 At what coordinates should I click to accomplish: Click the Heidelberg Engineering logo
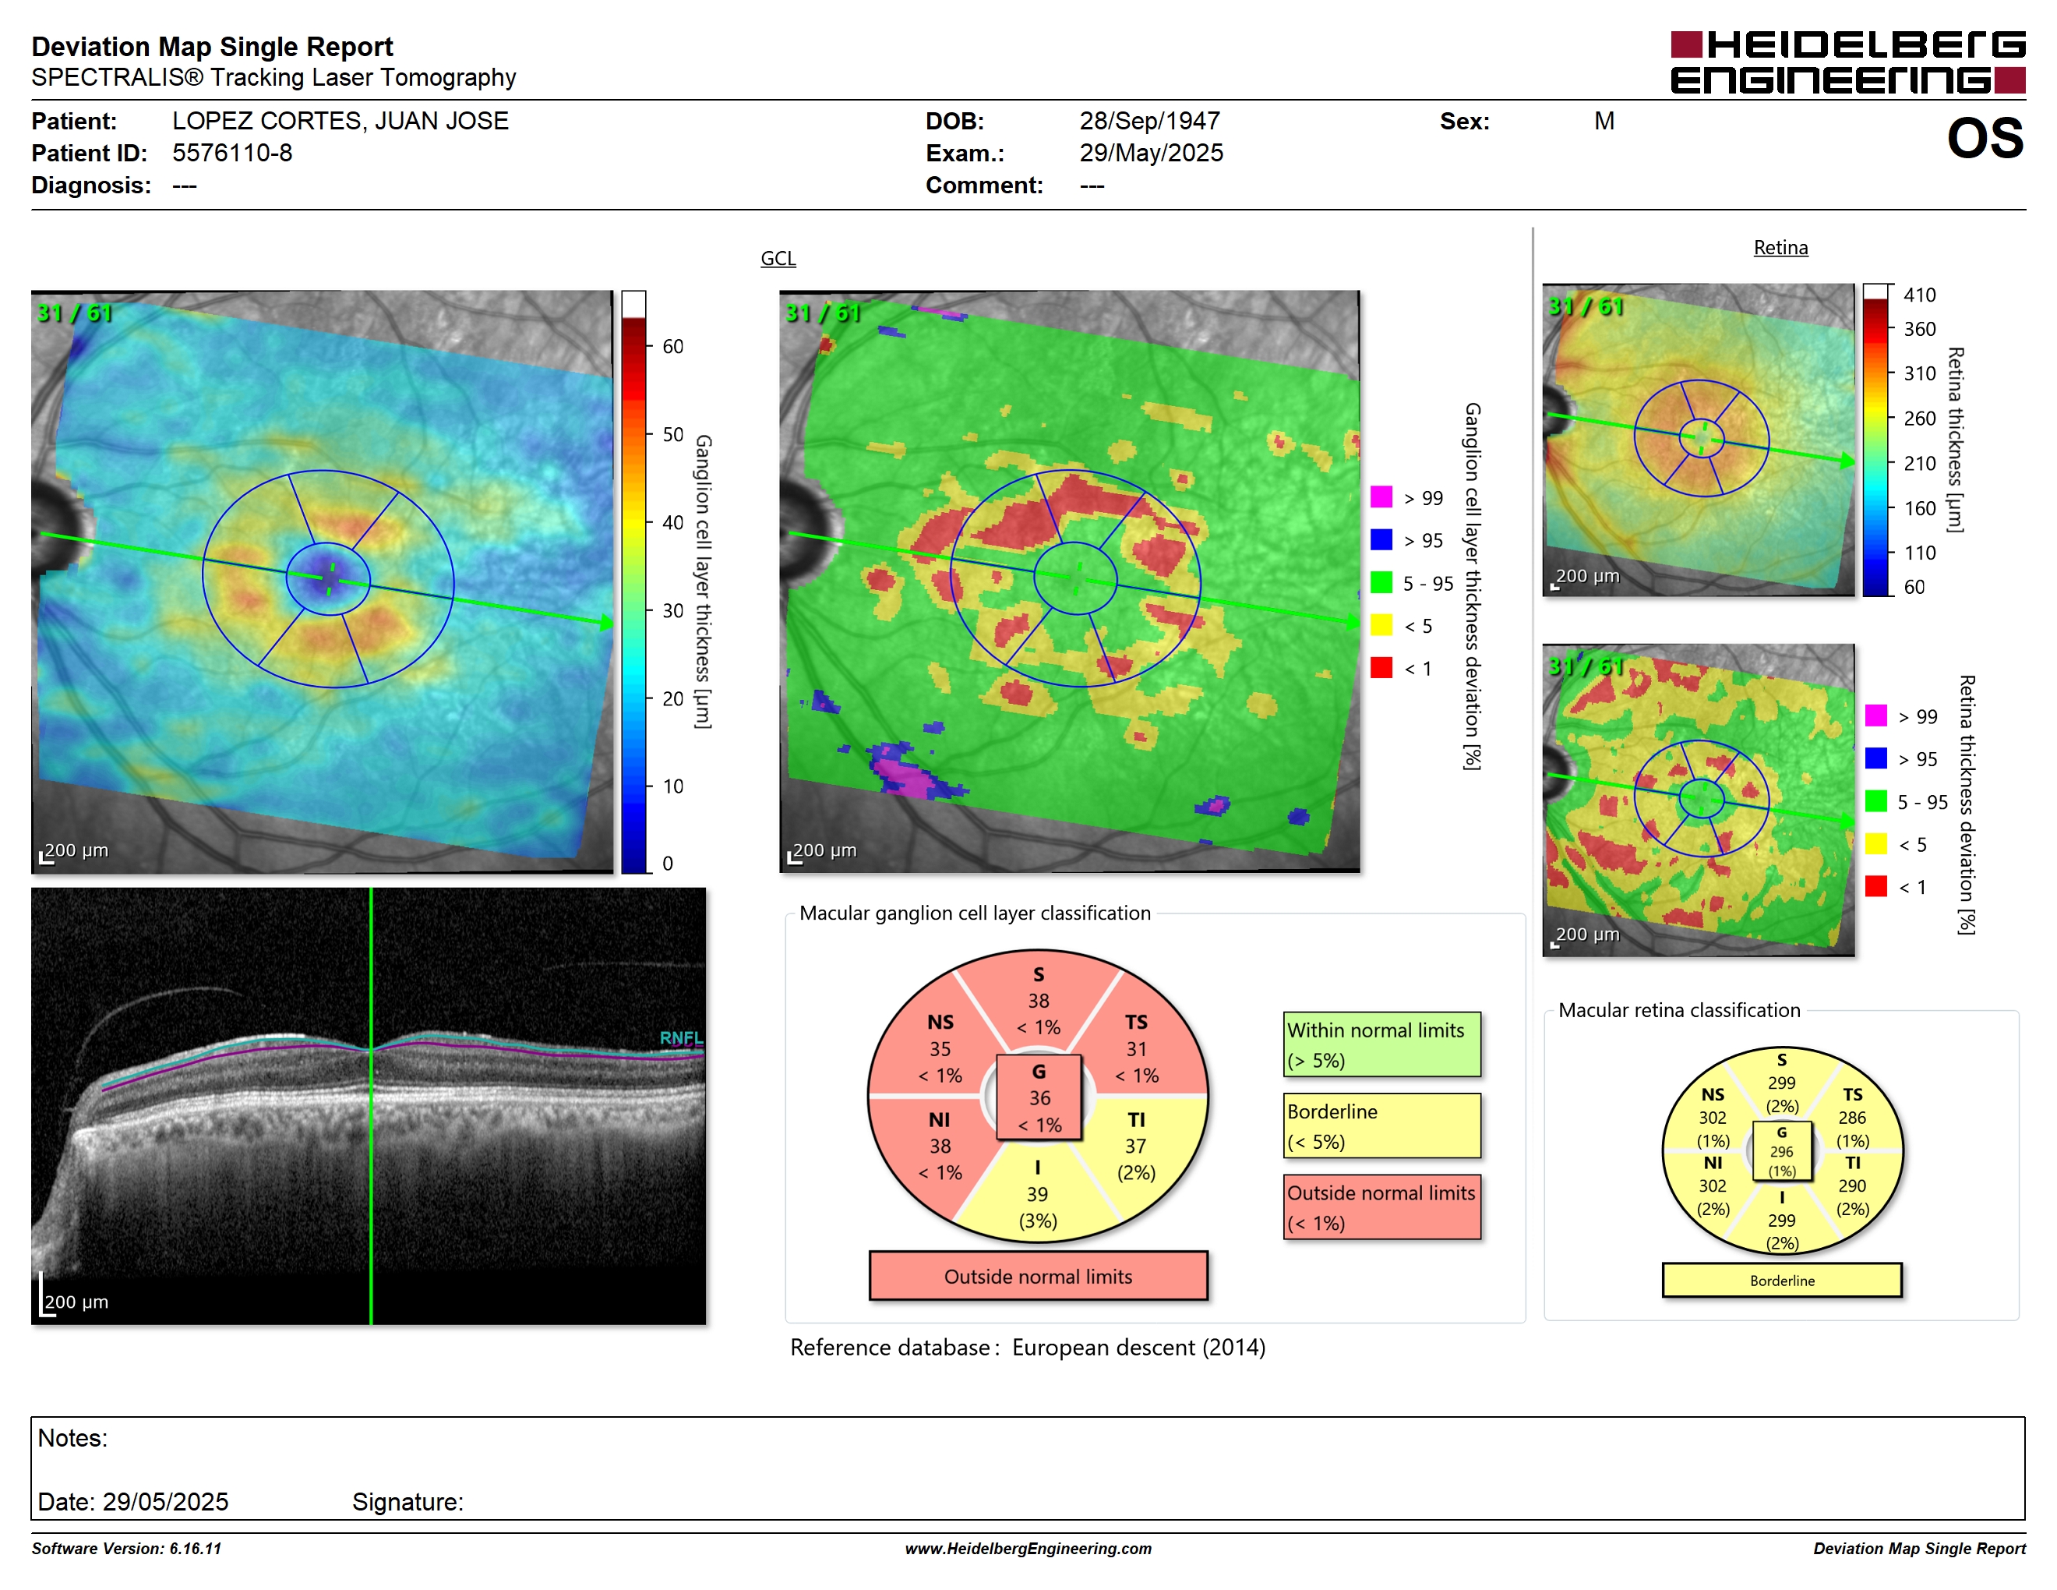pyautogui.click(x=1847, y=62)
